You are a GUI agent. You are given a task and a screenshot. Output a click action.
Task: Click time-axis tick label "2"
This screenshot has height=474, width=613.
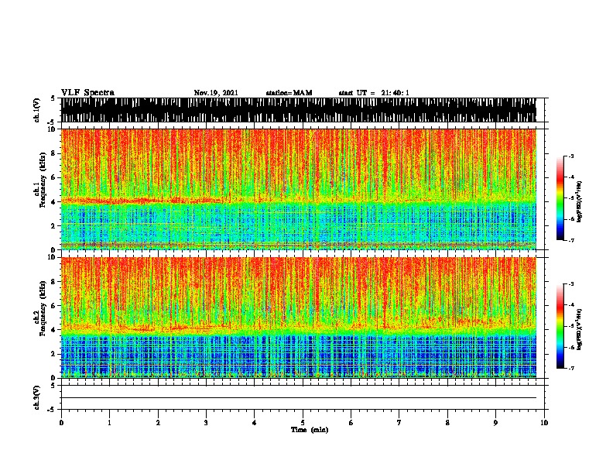click(158, 423)
